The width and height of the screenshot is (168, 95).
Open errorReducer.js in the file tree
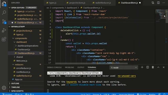[26, 68]
